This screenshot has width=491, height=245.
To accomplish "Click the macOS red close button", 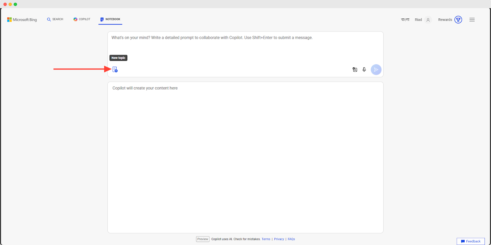I will tap(5, 4).
